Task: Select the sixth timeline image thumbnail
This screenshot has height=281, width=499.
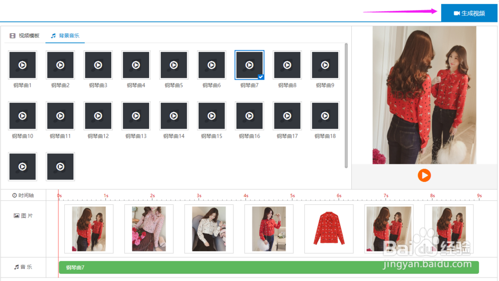Action: (389, 229)
